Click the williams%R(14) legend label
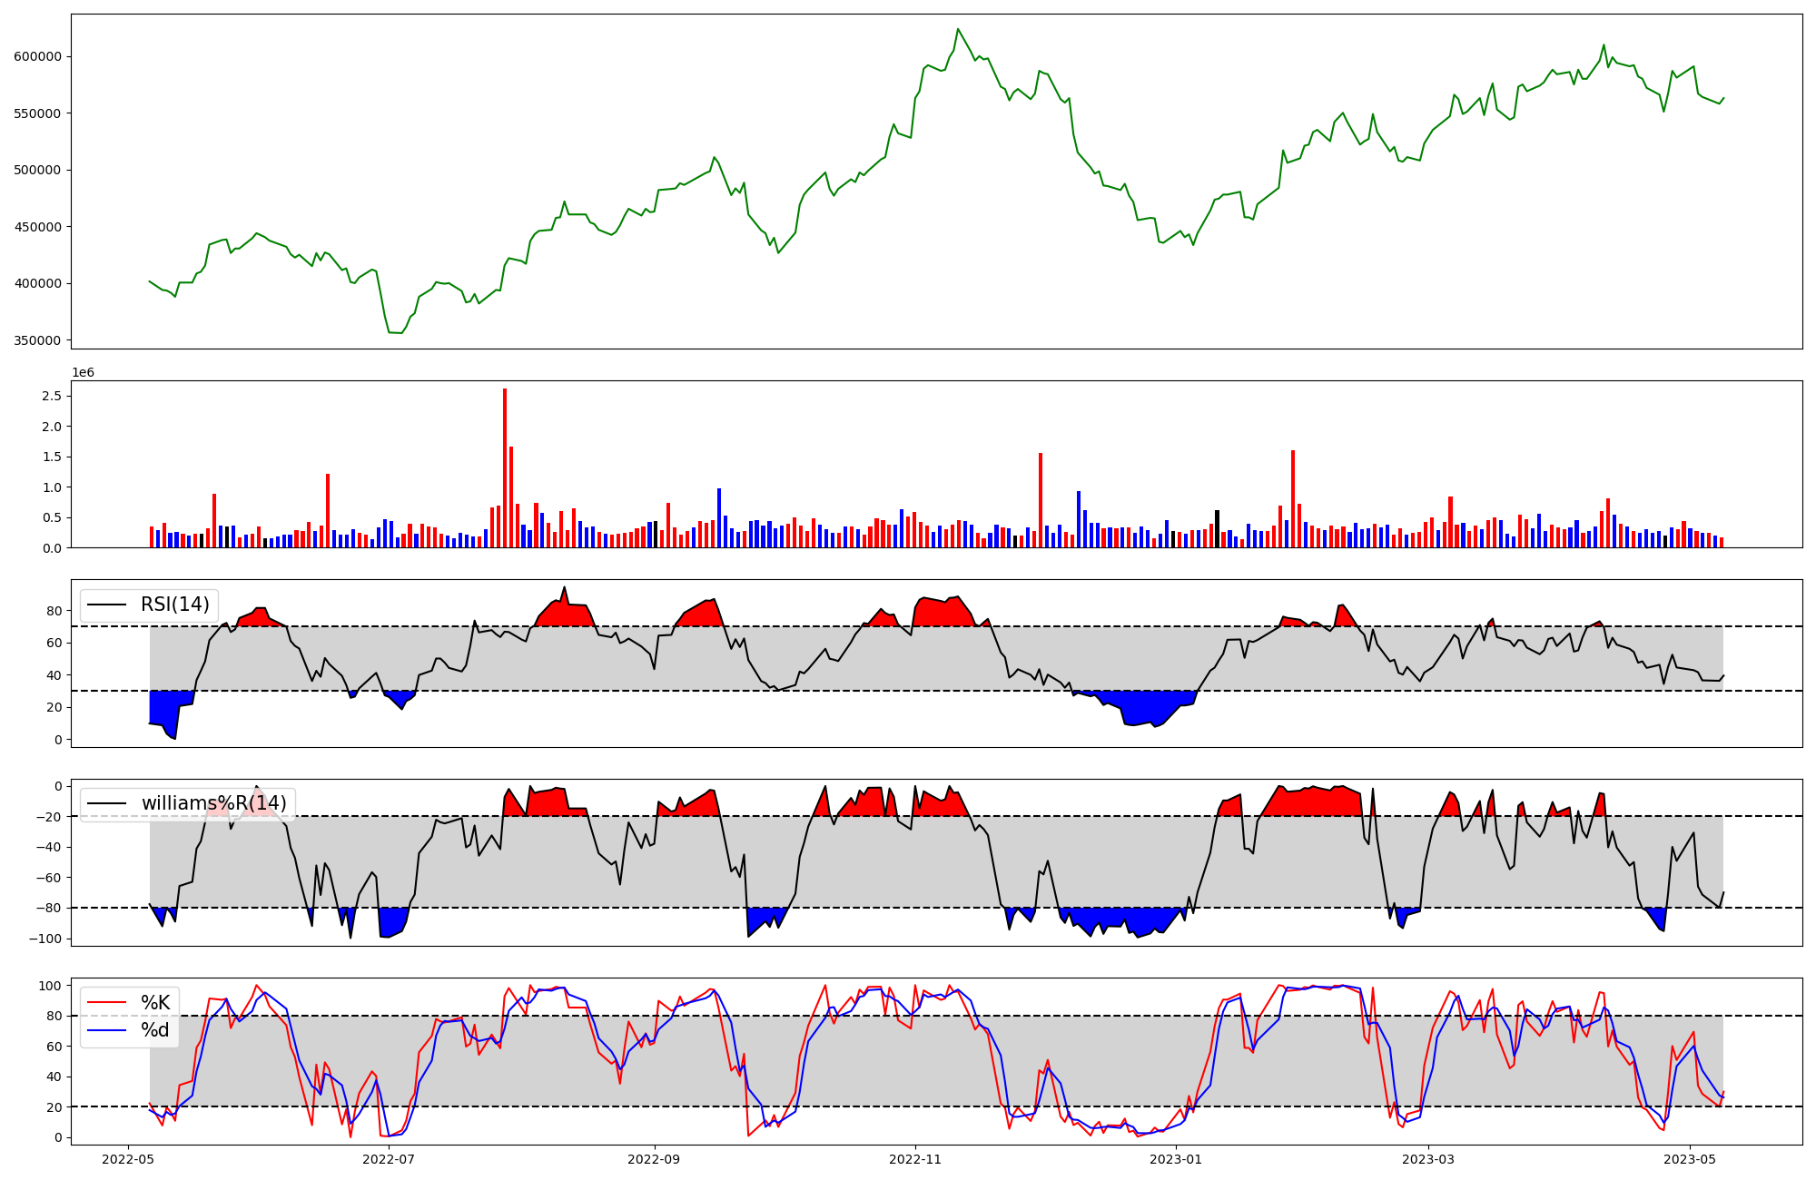Screen dimensions: 1816x1180 (x=213, y=803)
